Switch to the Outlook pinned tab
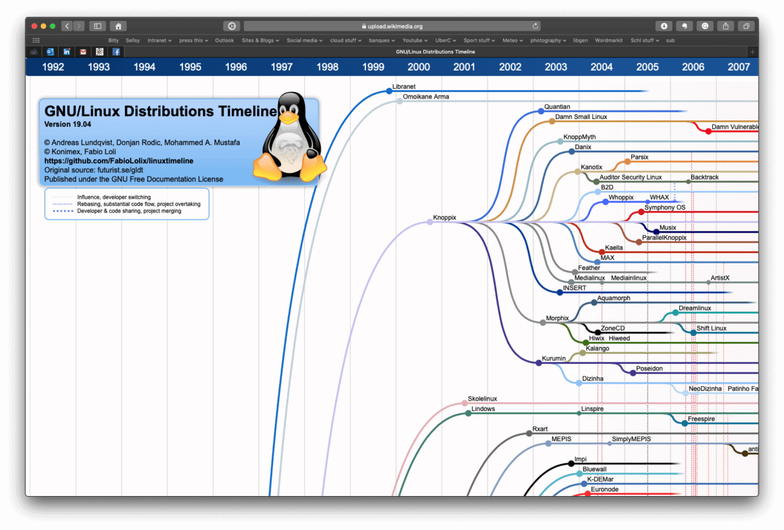Viewport: 784px width, 530px height. pos(50,52)
